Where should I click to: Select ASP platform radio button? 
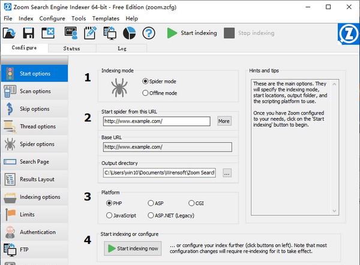pyautogui.click(x=151, y=203)
